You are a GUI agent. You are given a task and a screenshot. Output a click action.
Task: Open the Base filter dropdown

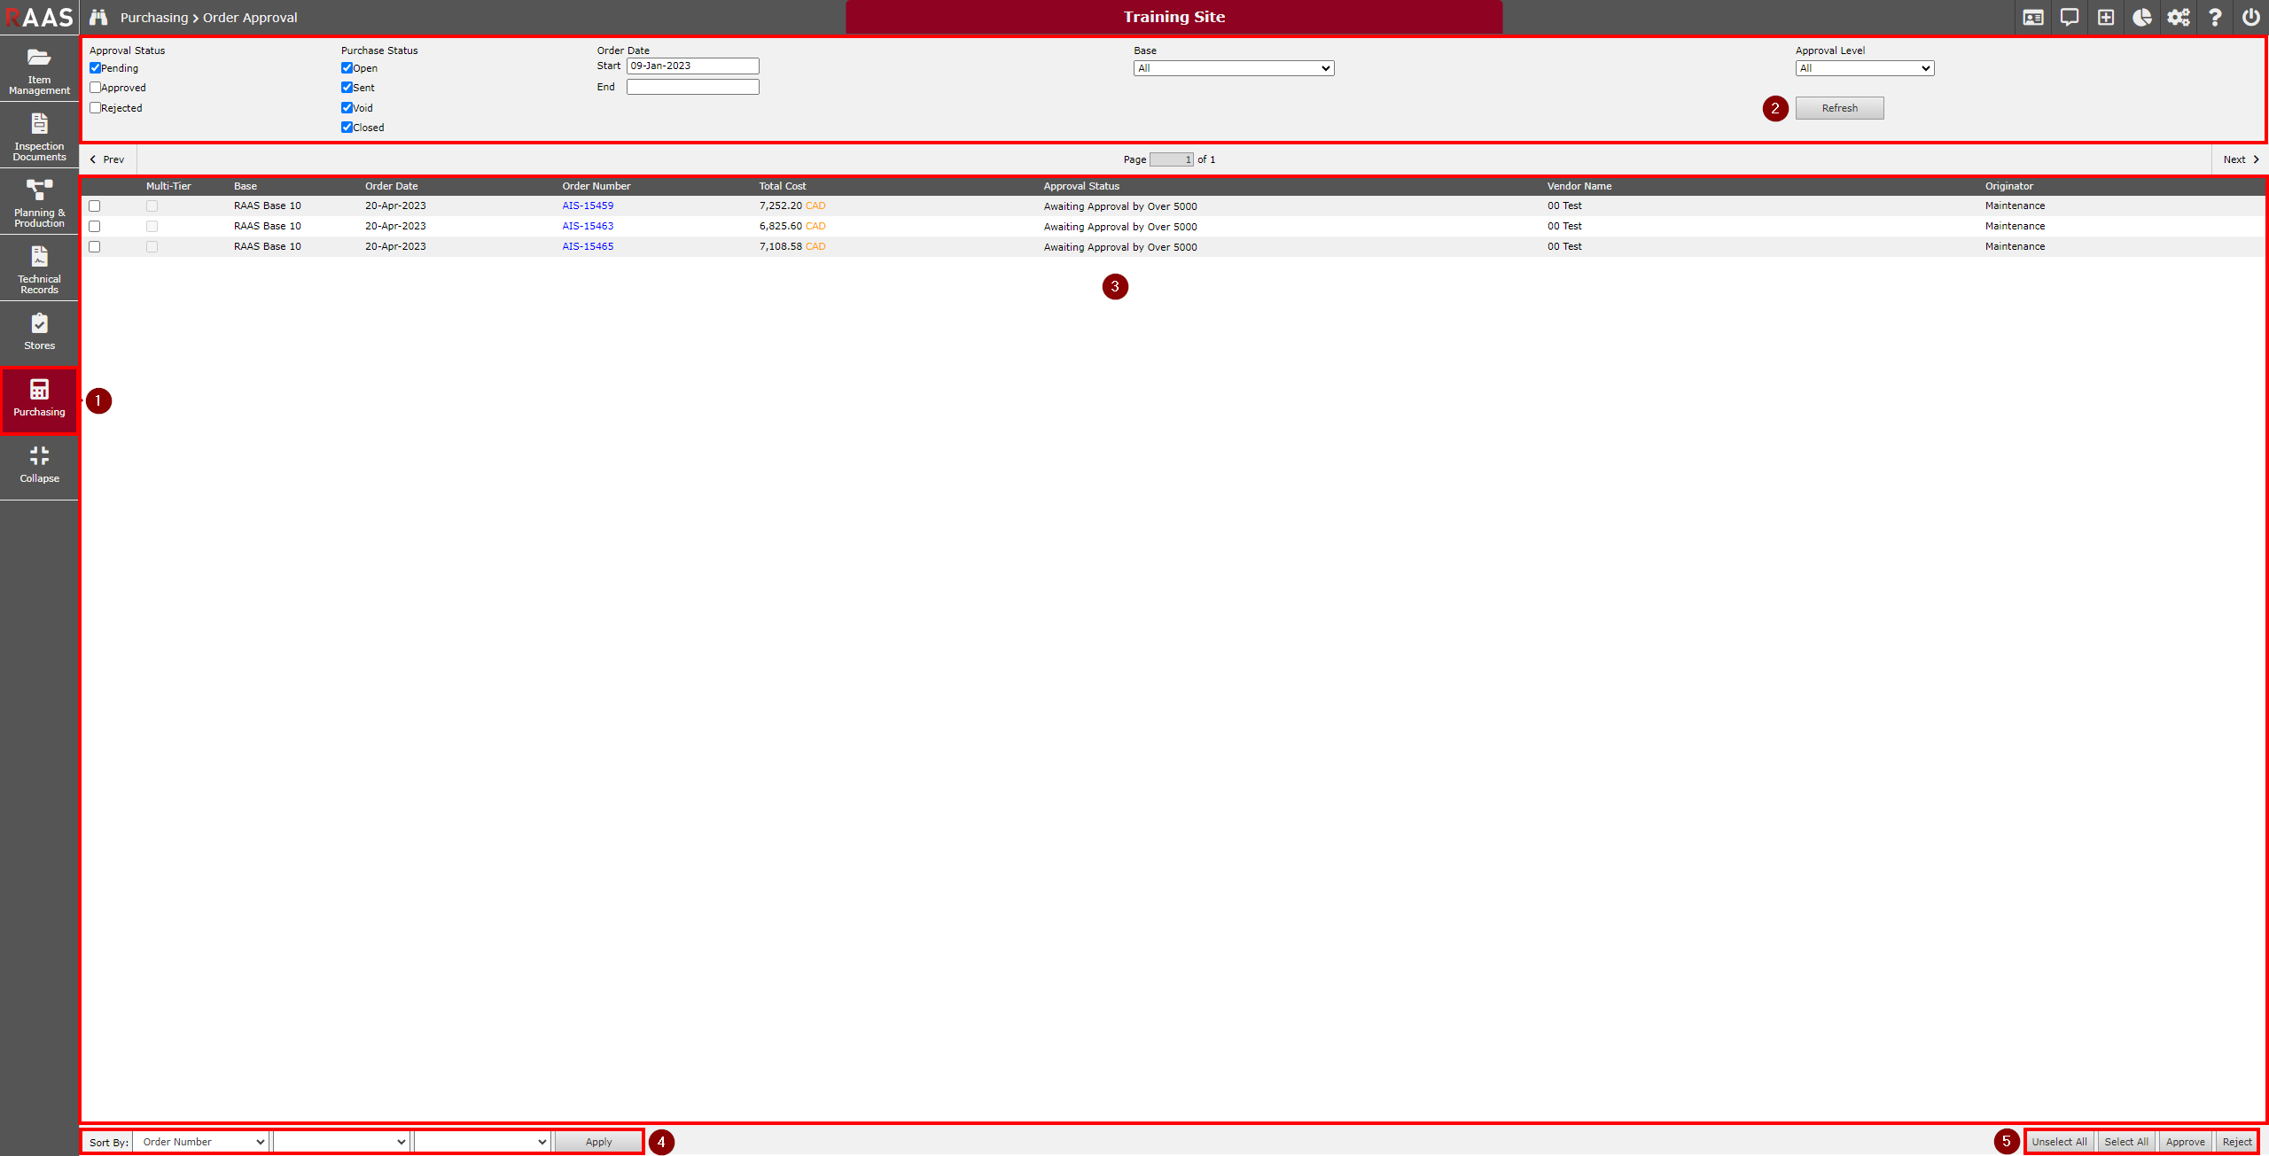(x=1233, y=68)
